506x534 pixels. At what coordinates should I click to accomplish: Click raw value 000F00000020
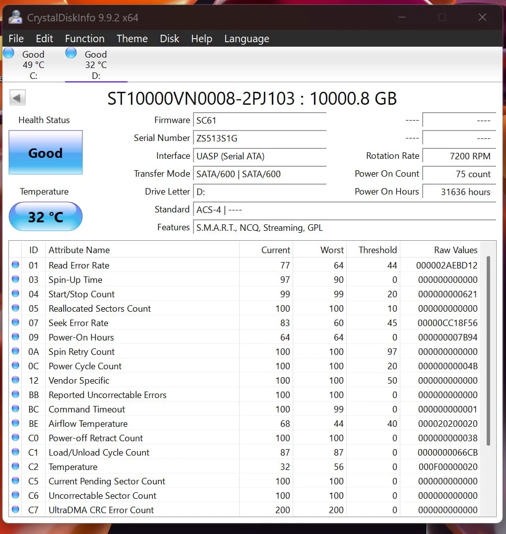[x=448, y=467]
